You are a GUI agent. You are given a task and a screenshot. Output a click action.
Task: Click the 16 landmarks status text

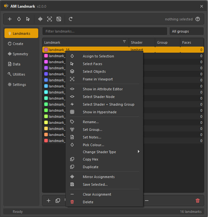tap(190, 212)
